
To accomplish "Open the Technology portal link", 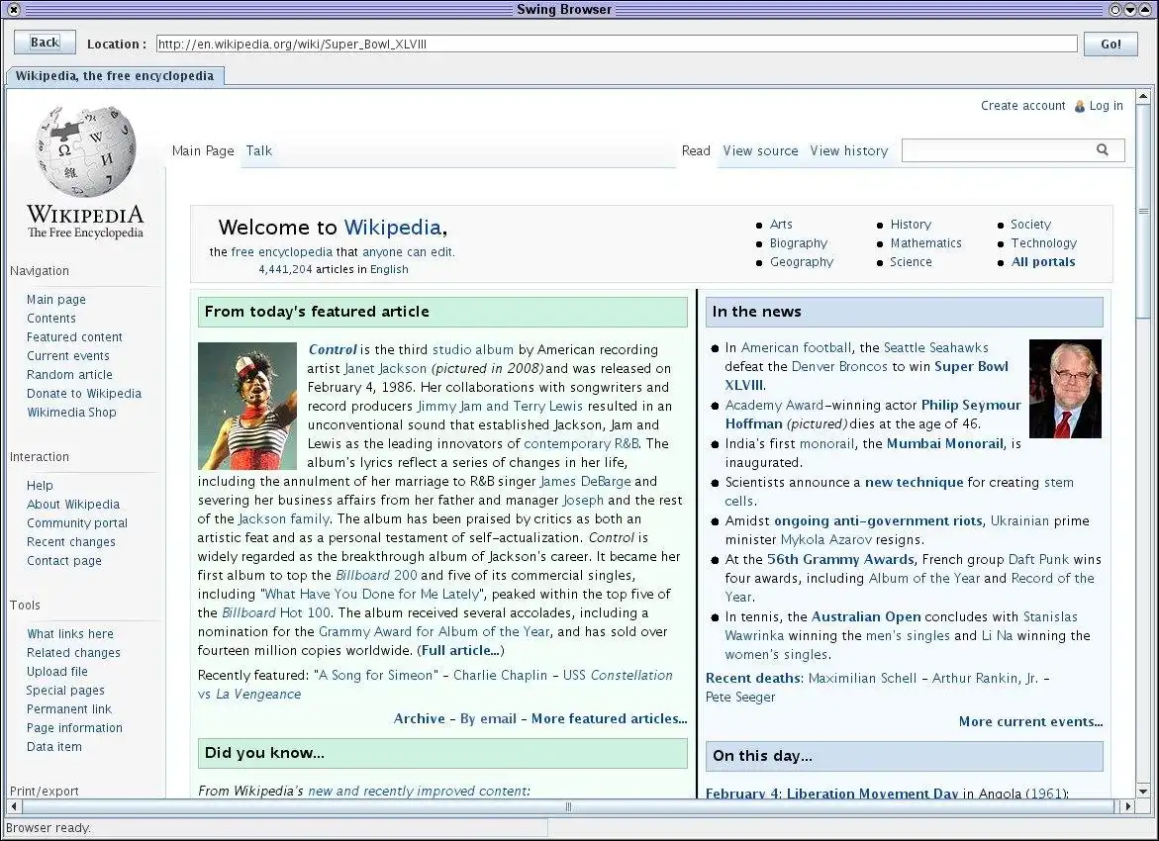I will pos(1043,243).
